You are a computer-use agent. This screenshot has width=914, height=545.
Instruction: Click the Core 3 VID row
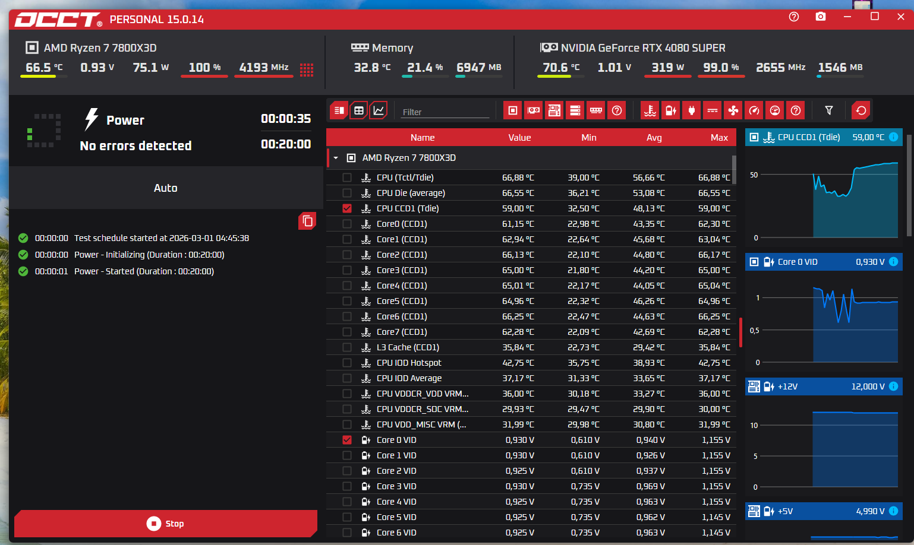point(531,486)
